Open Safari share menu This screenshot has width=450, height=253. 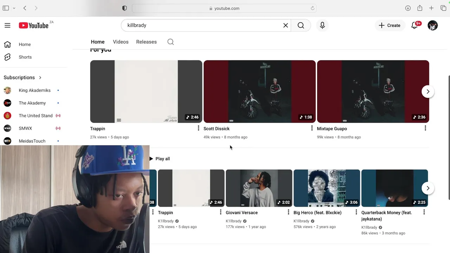coord(420,8)
